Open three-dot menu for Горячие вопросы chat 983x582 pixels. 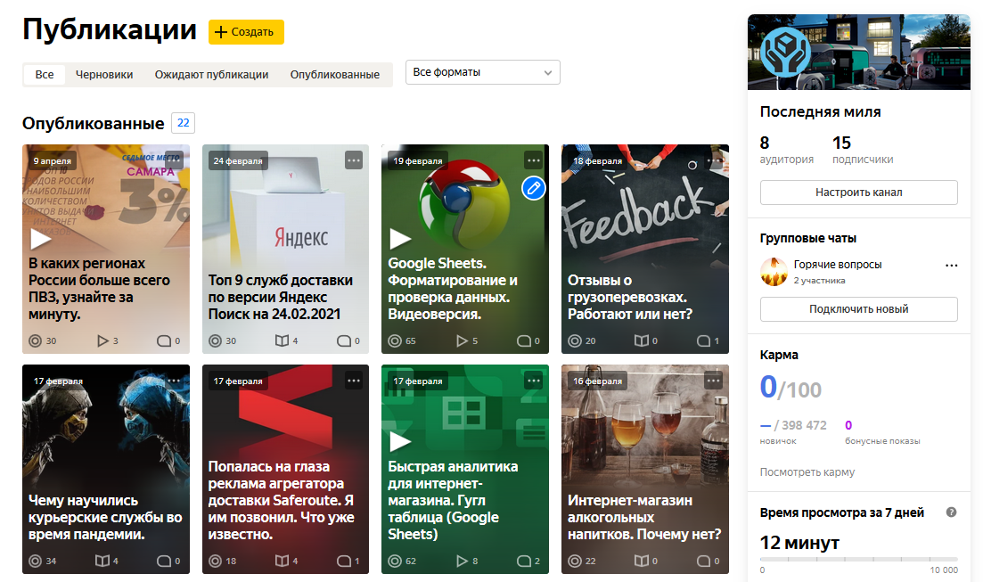(x=951, y=266)
